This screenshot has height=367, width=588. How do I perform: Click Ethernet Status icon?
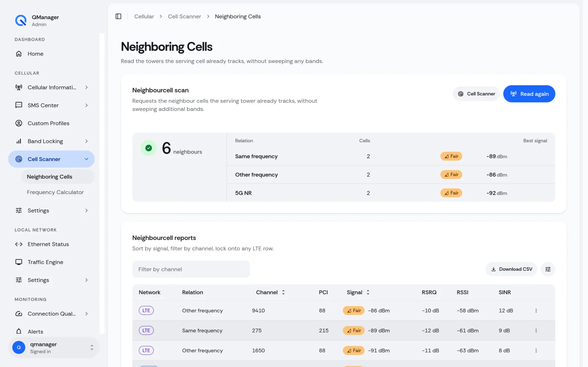(x=19, y=244)
